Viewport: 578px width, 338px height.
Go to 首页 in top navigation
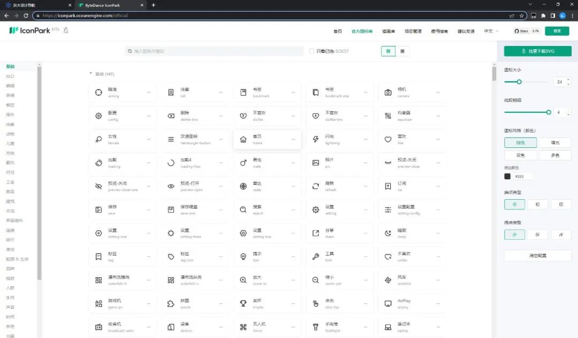[x=338, y=32]
